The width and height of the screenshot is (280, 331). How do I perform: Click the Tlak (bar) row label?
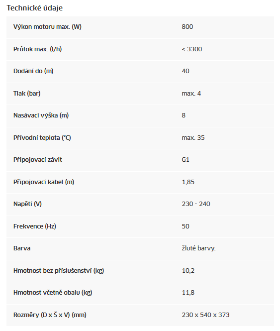[27, 93]
